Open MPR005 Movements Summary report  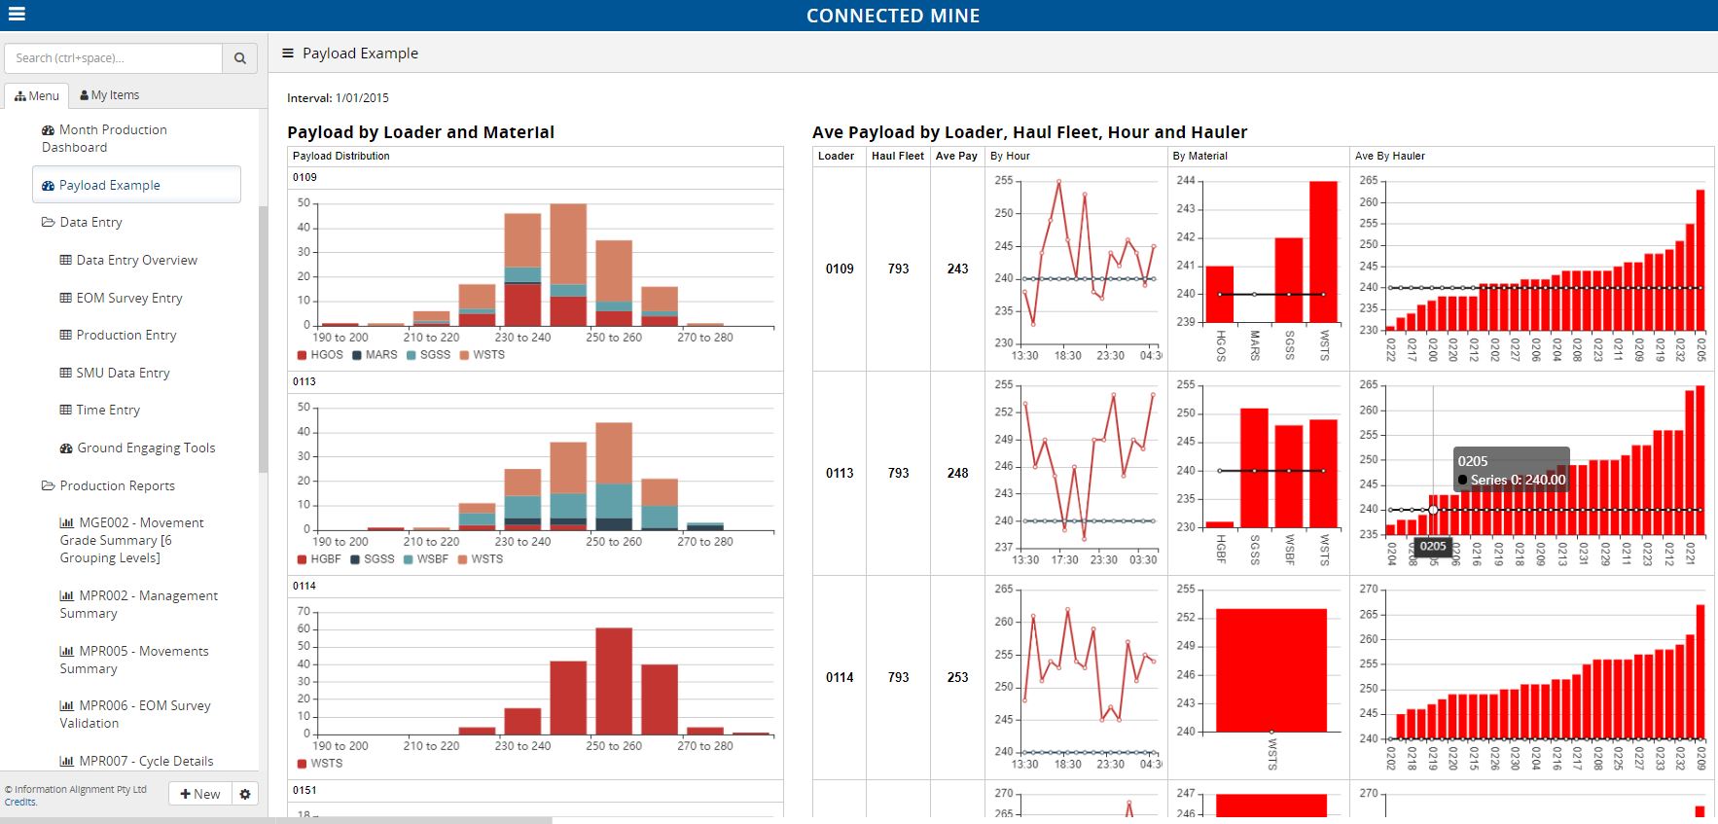133,660
